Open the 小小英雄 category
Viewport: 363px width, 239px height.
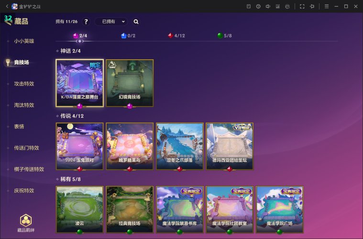coord(24,41)
